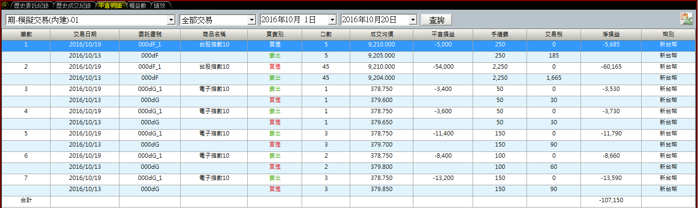Expand the 期-模擬交易(內建)-01 account dropdown
The image size is (698, 208).
tap(170, 20)
